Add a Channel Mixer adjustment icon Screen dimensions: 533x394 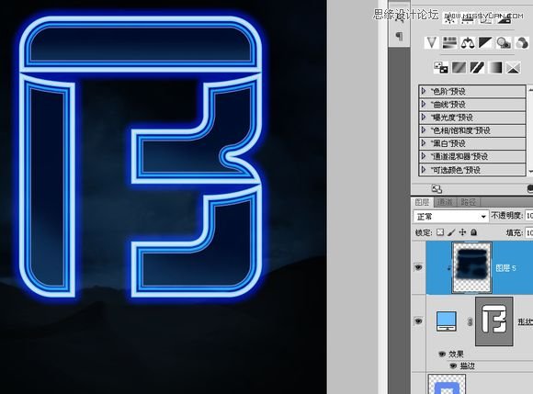[x=521, y=43]
